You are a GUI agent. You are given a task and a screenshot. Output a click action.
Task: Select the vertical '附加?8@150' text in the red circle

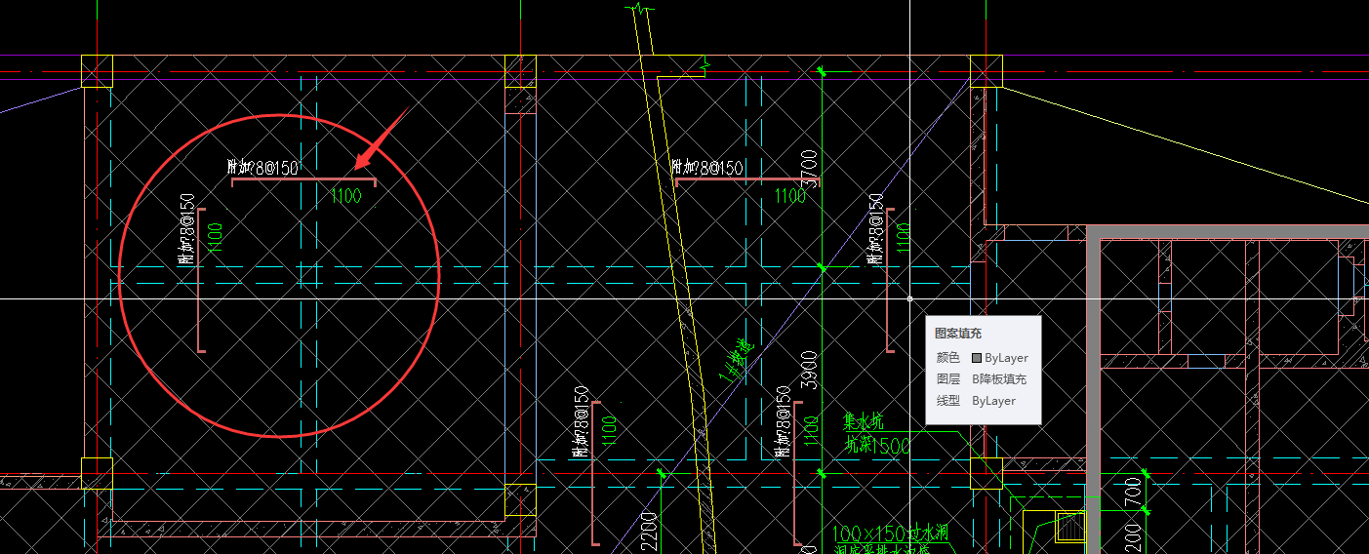pos(188,229)
